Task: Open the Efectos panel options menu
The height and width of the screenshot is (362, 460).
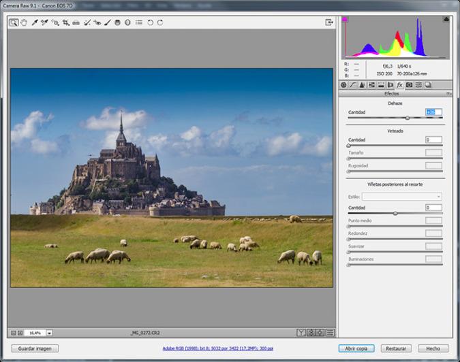Action: [448, 93]
